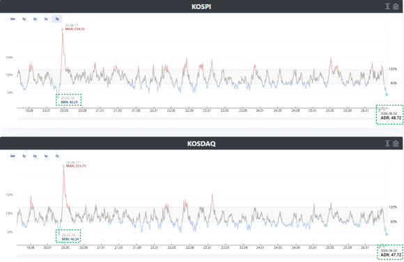Click the KOSDAQ chart range scrollbar
Screen dimensions: 404x262
197,256
